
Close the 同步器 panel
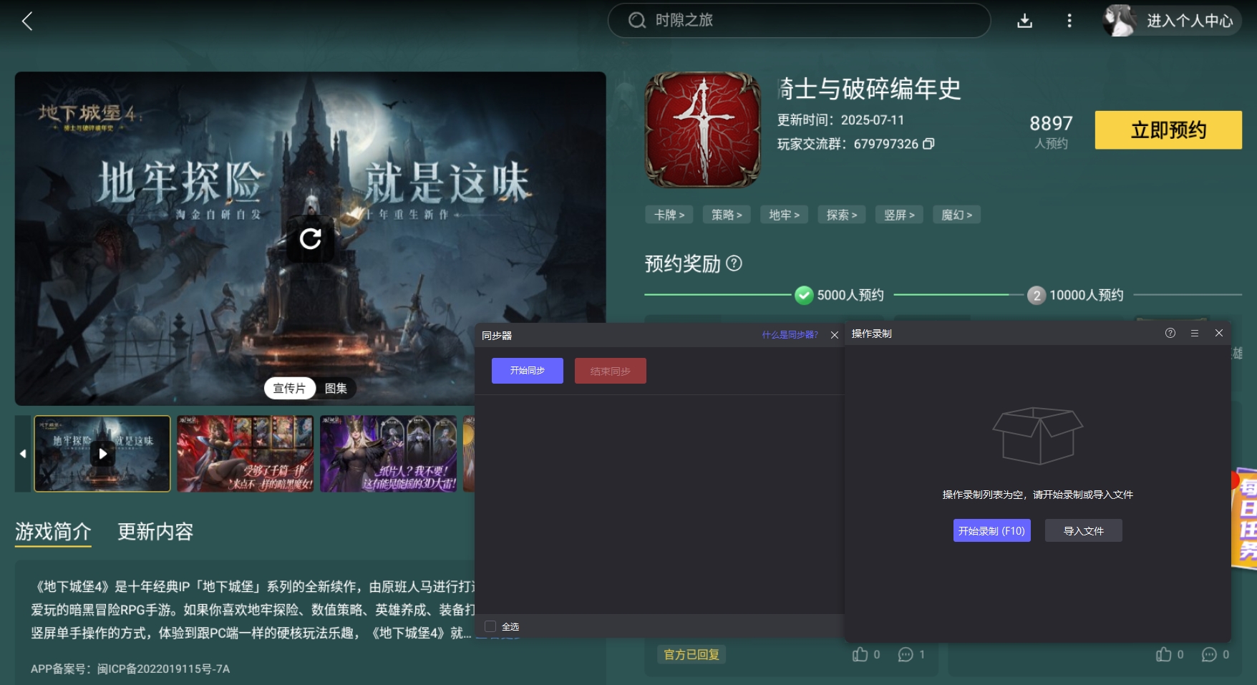pyautogui.click(x=835, y=335)
